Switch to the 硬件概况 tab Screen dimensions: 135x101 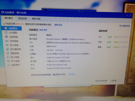pyautogui.click(x=9, y=18)
